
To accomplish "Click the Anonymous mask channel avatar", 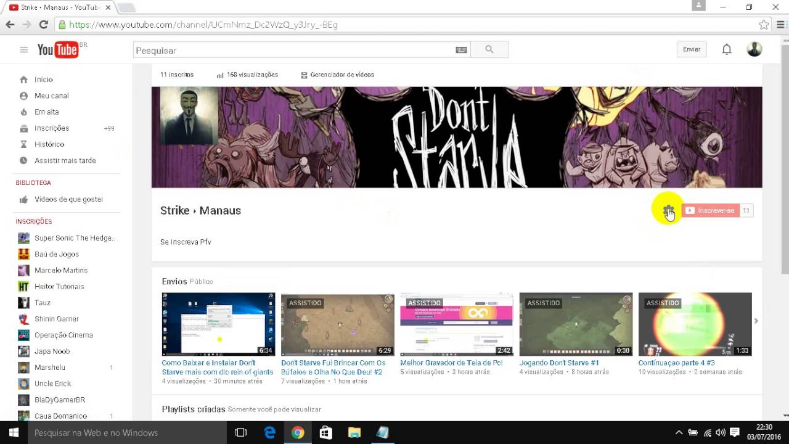I will 189,116.
